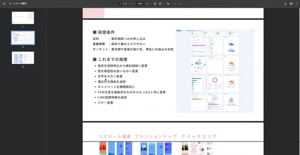Click the current page number field
The width and height of the screenshot is (300, 155).
pos(120,4)
